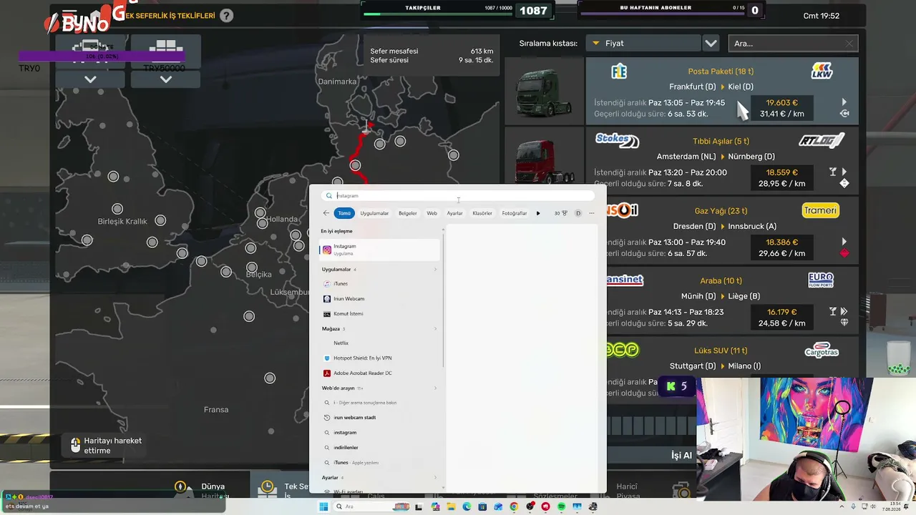Switch to the Ayarlar filter tab
Image resolution: width=916 pixels, height=515 pixels.
[x=454, y=213]
